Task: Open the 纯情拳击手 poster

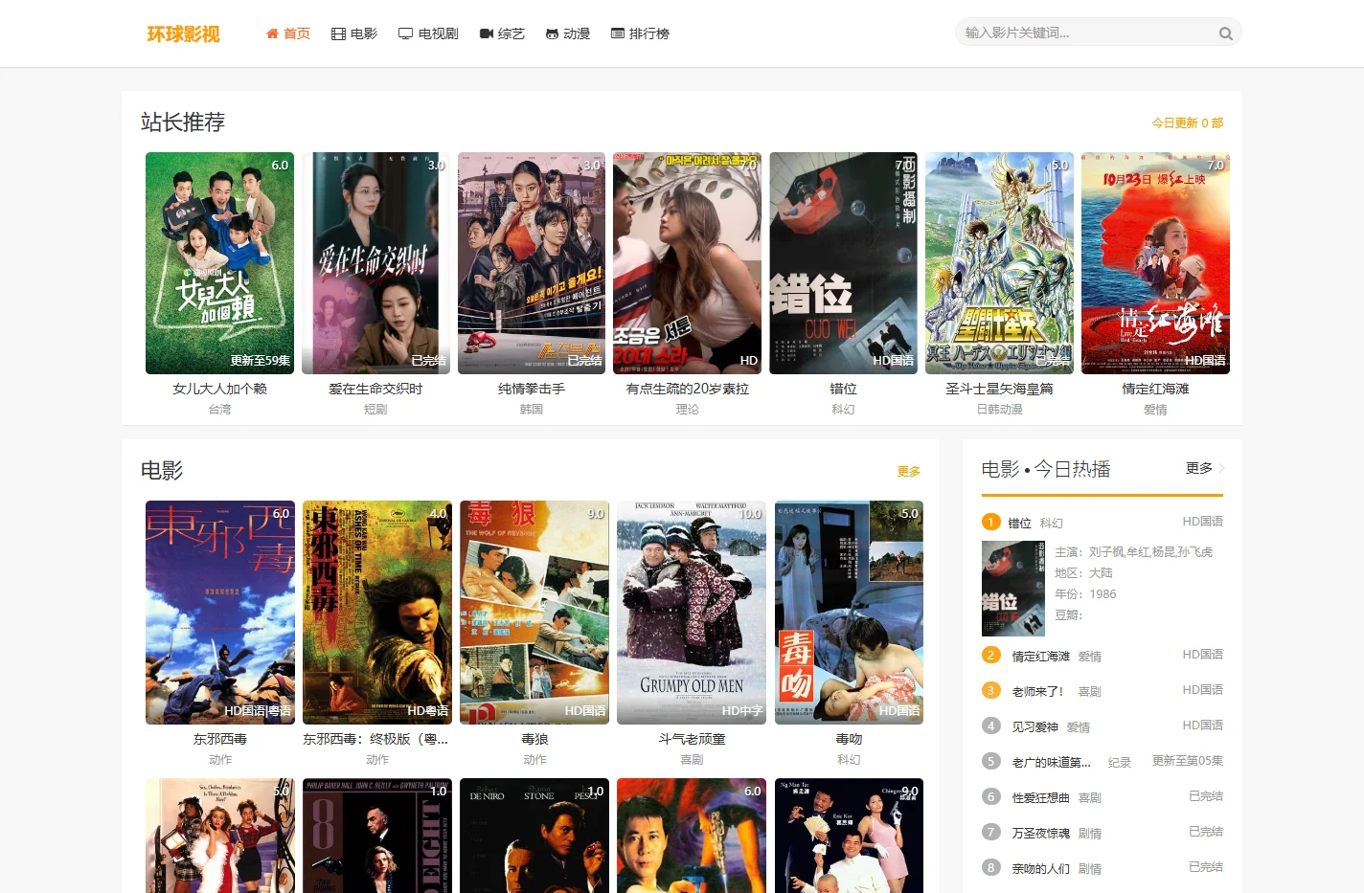Action: (532, 263)
